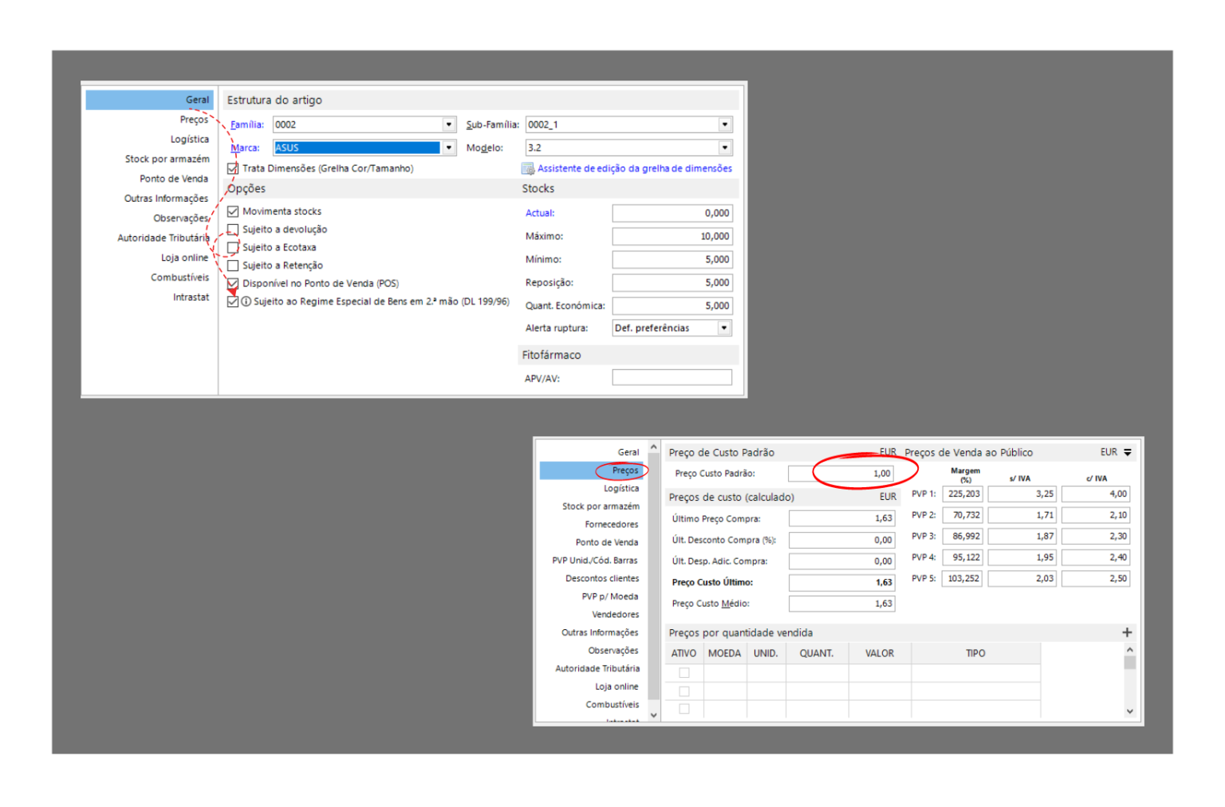Screen dimensions: 1225x807
Task: Click scroll-up arrow above the Geral sidebar list
Action: coord(654,447)
